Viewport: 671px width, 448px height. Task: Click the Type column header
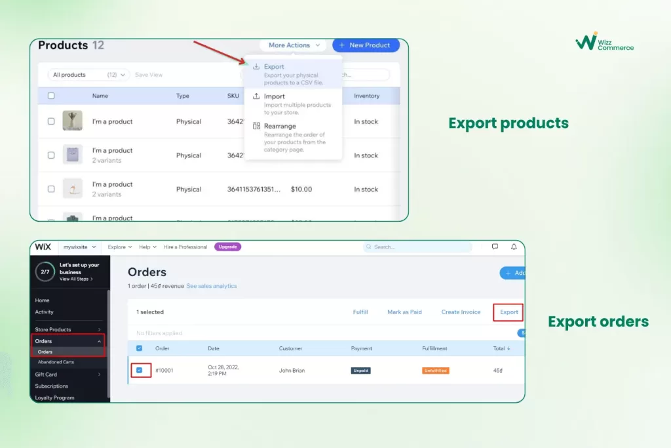pyautogui.click(x=183, y=96)
